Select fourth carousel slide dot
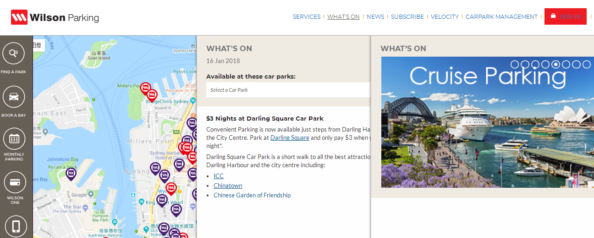 [x=546, y=64]
